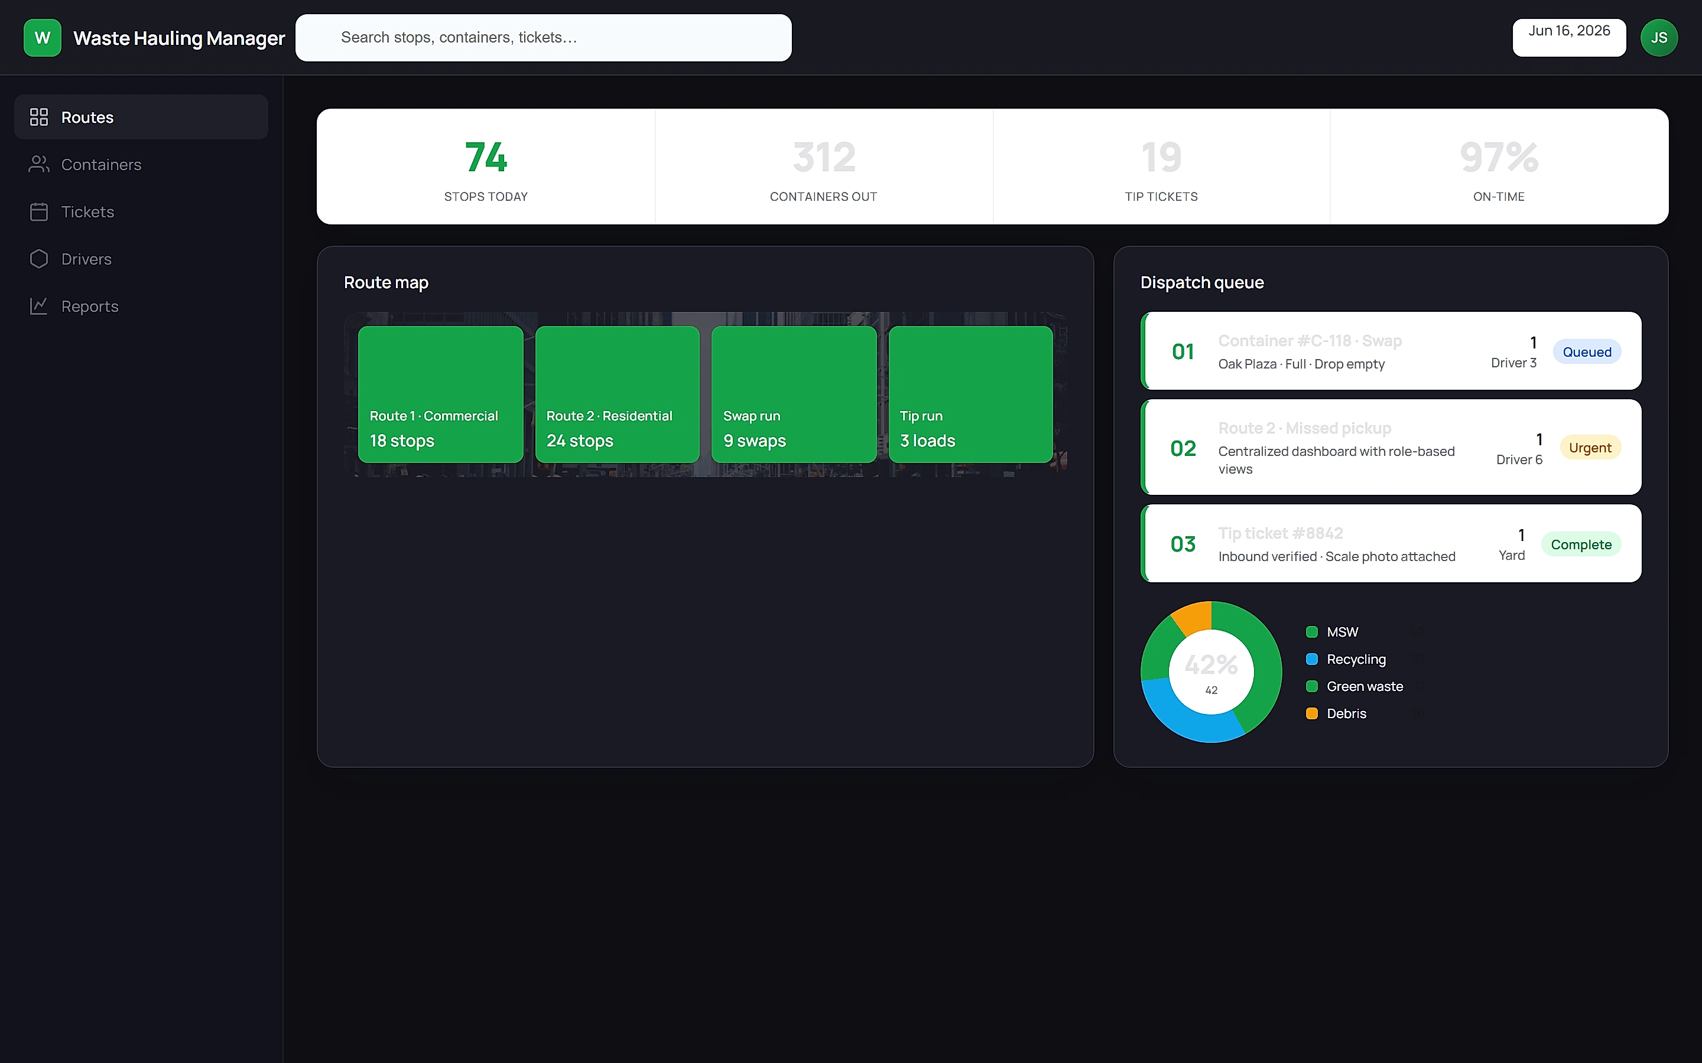Viewport: 1702px width, 1063px height.
Task: Click the 42% donut chart center
Action: pos(1211,672)
